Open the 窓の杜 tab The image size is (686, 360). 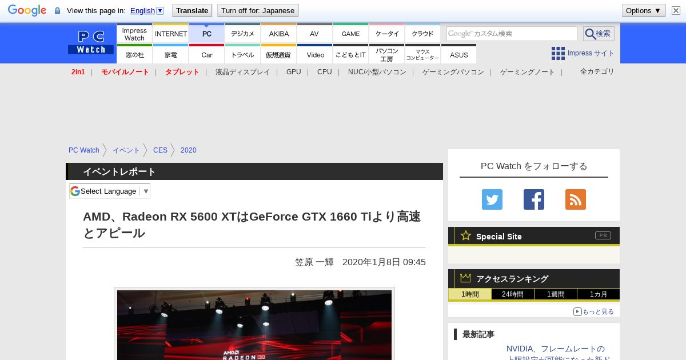(134, 54)
